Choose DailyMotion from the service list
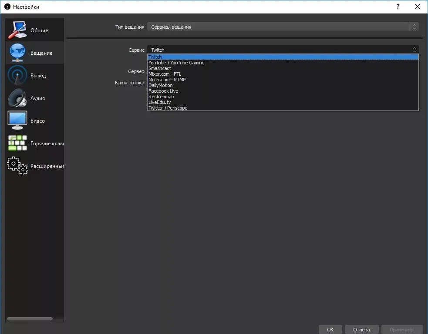Image resolution: width=428 pixels, height=334 pixels. pyautogui.click(x=283, y=85)
